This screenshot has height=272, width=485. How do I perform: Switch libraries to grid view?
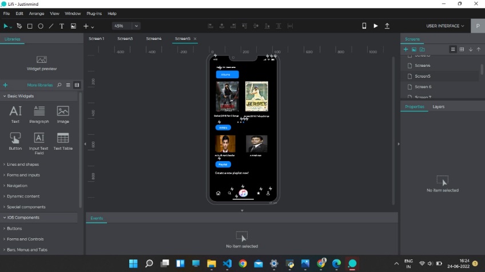[x=77, y=85]
